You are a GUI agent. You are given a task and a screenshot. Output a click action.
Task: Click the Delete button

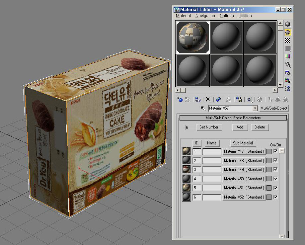tap(260, 127)
